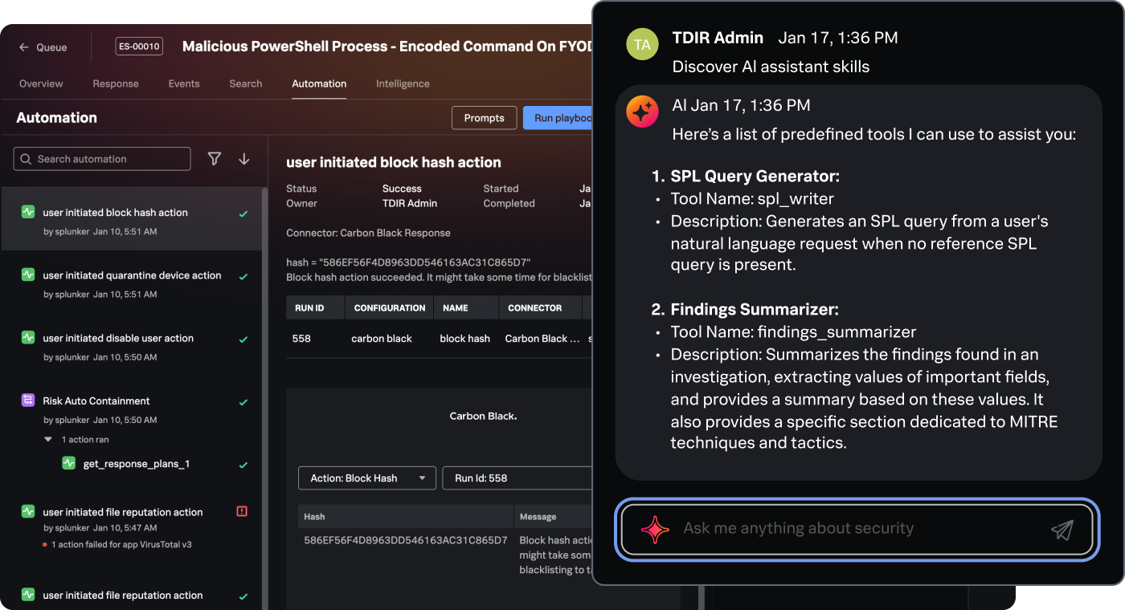Click the automation list scrollbar
The image size is (1125, 610).
(264, 397)
